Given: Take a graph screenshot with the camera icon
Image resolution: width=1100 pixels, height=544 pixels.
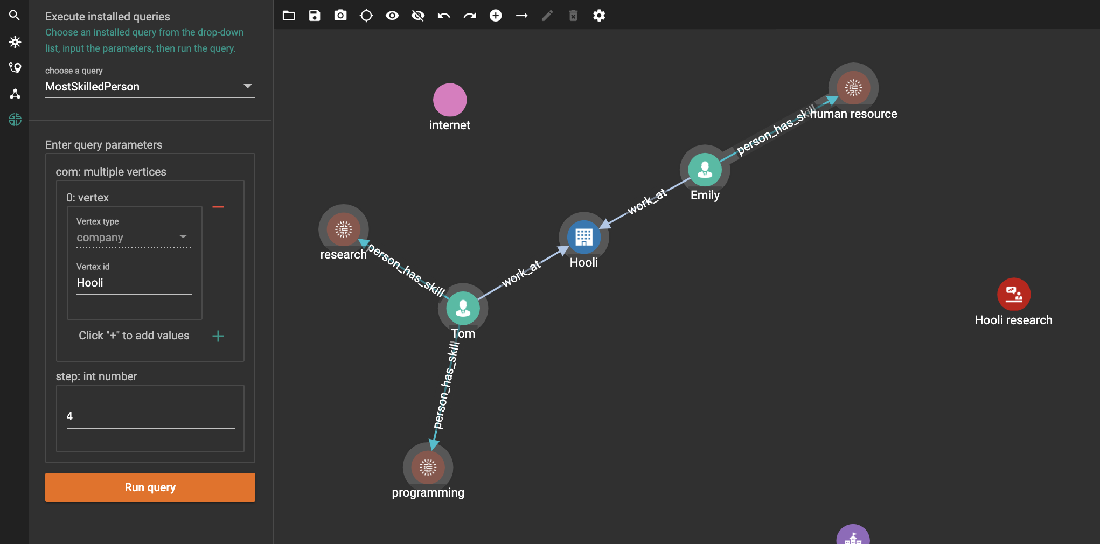Looking at the screenshot, I should 340,16.
